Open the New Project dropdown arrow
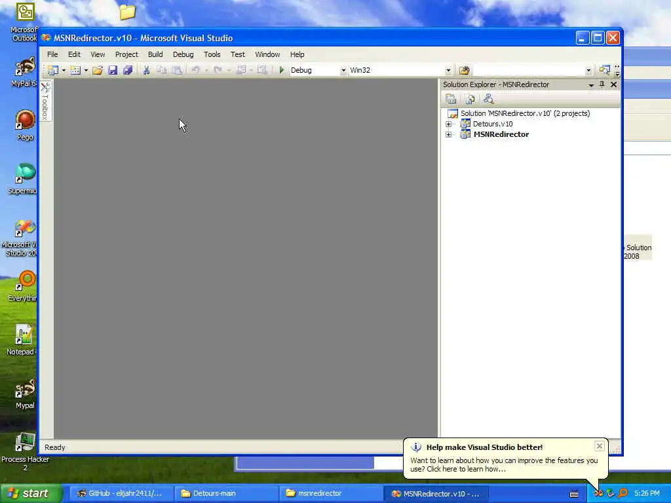The height and width of the screenshot is (503, 671). (64, 70)
